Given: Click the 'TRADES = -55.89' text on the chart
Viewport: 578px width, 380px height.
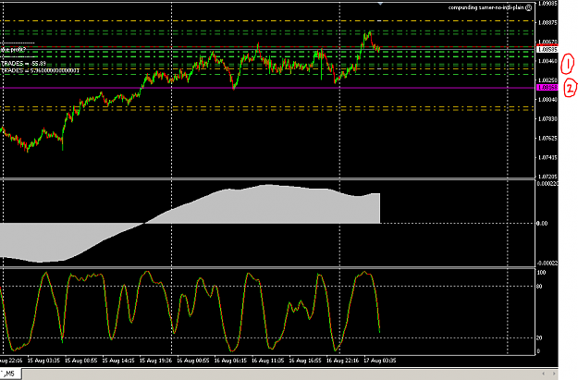Looking at the screenshot, I should 24,64.
